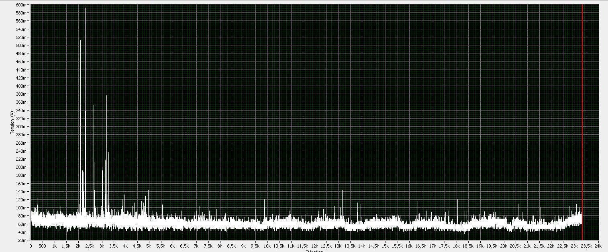This screenshot has width=608, height=252.
Task: Click the 0 origin X-axis label
Action: (31, 246)
